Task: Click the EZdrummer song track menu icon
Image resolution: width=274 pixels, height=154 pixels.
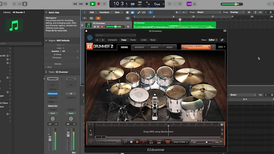Action: click(x=222, y=125)
